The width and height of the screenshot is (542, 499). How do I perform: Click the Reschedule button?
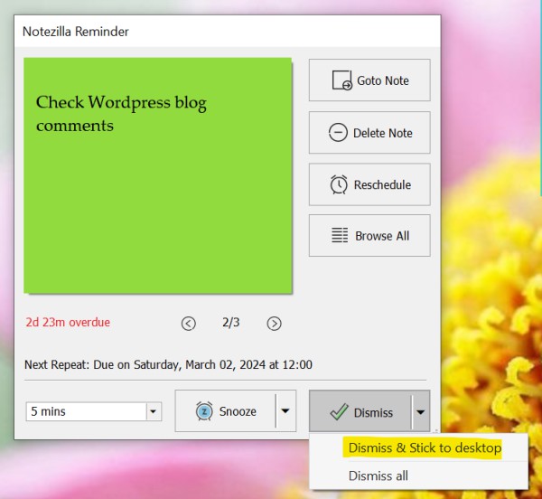click(369, 184)
